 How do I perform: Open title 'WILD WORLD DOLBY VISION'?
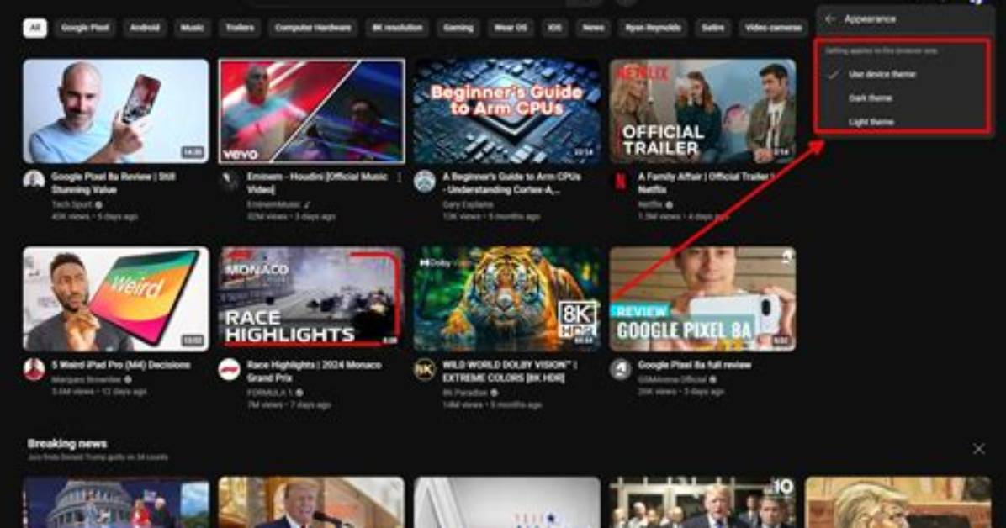tap(510, 371)
